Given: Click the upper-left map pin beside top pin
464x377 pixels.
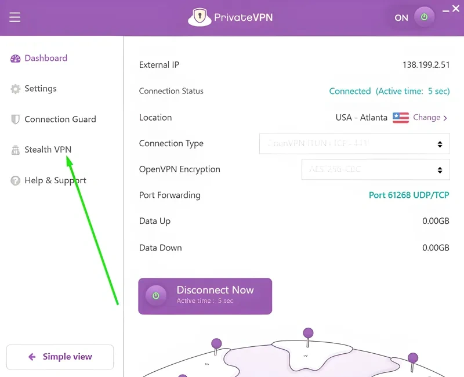Looking at the screenshot, I should click(x=216, y=346).
